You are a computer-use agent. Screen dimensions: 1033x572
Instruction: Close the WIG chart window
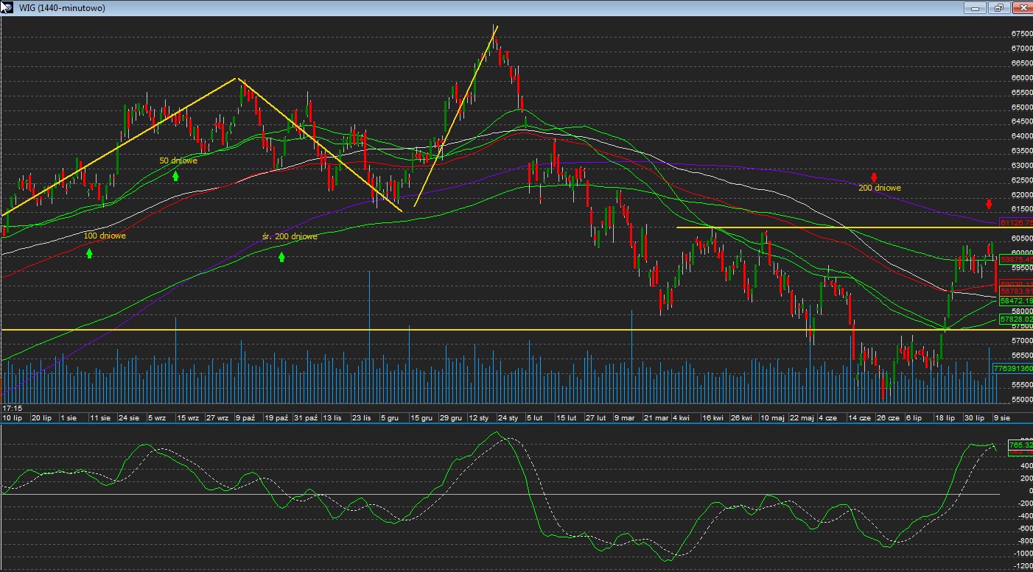[x=1022, y=8]
